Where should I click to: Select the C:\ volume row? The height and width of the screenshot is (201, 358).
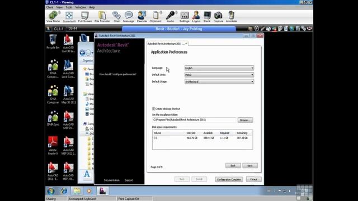(x=202, y=138)
